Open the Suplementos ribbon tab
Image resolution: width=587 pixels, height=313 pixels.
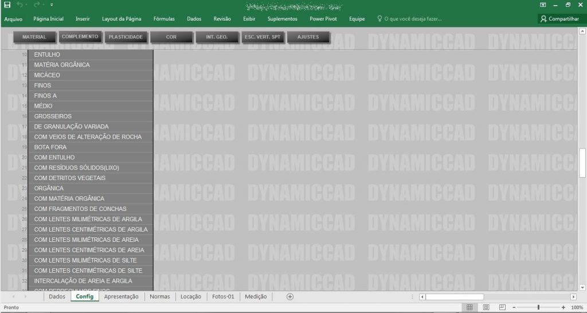click(x=282, y=19)
